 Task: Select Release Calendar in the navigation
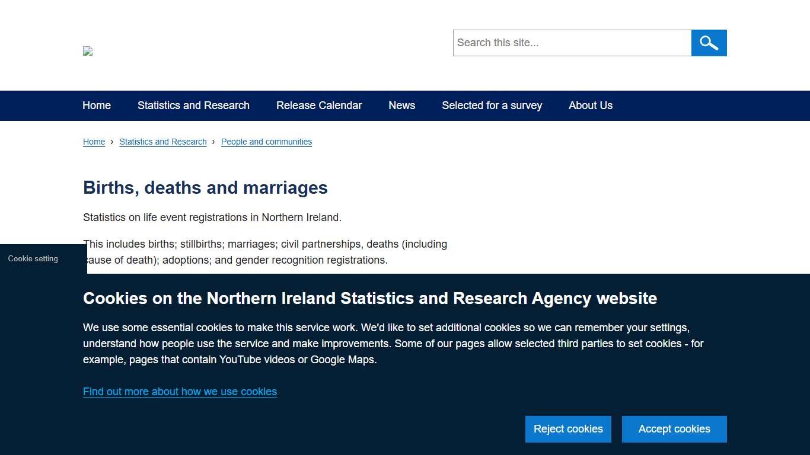click(319, 105)
